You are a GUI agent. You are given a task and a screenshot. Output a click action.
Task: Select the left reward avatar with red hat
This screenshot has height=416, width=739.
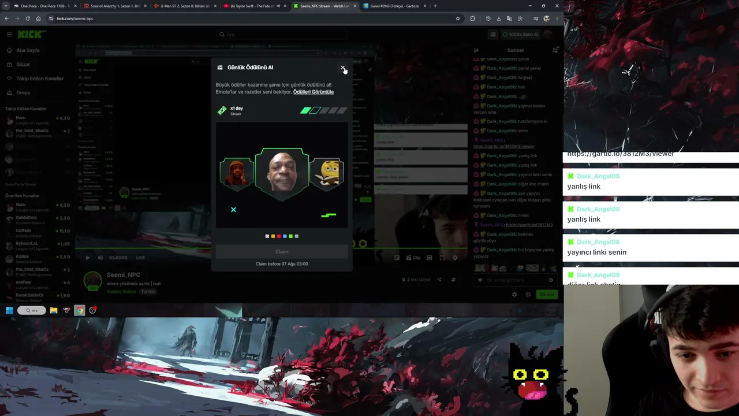236,173
